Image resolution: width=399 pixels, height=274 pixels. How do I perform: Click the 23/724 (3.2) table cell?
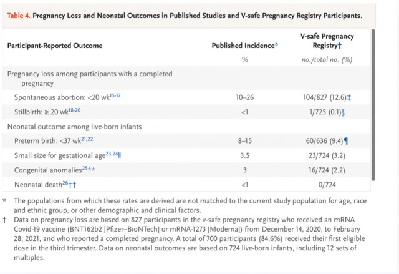pos(327,155)
